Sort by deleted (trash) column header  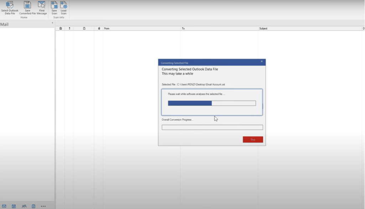(61, 28)
